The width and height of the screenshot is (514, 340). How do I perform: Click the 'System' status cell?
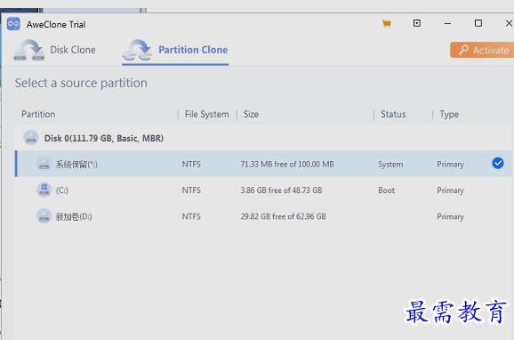390,165
